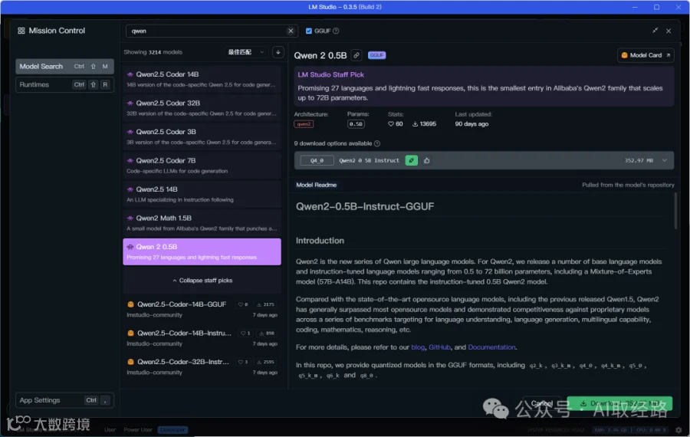This screenshot has height=437, width=690.
Task: Click the "90 days ago" last updated value
Action: coord(472,124)
